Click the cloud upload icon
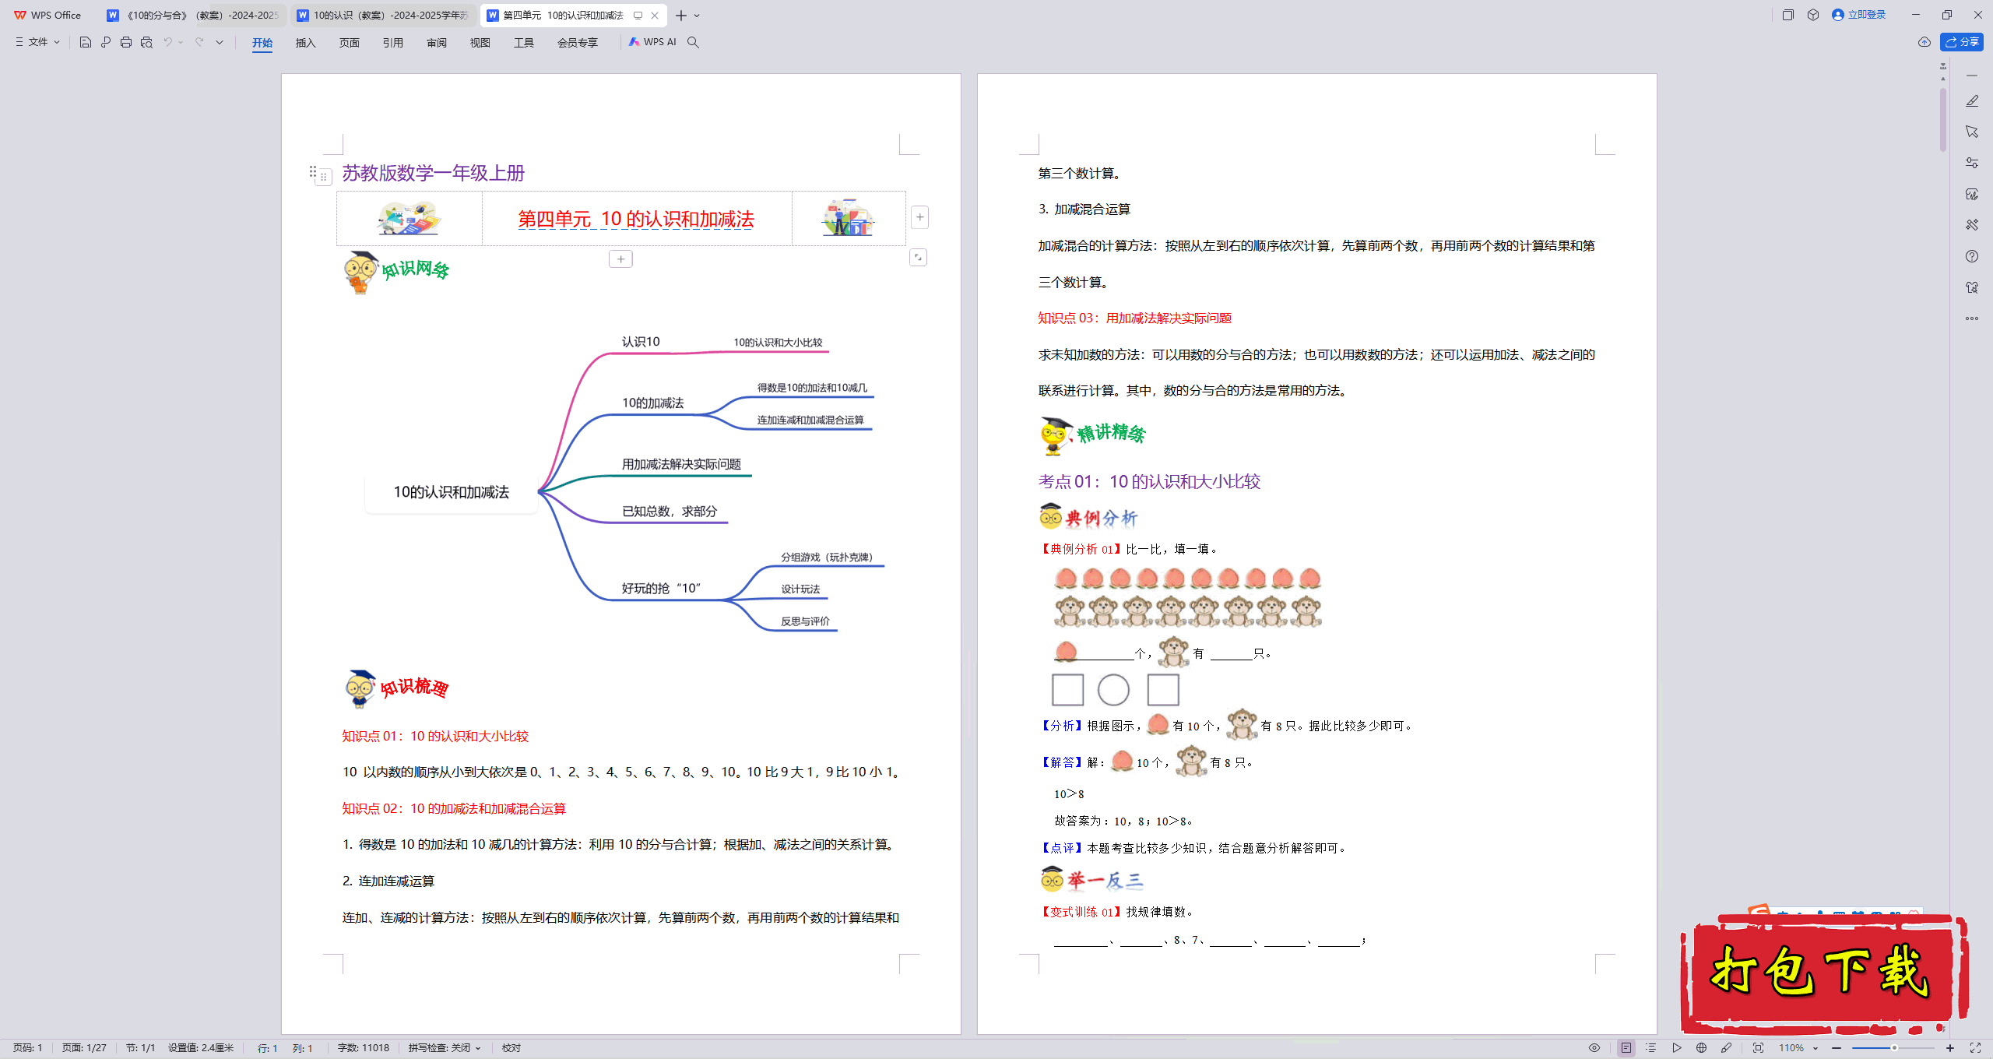Screen dimensions: 1993x1059 1924,42
